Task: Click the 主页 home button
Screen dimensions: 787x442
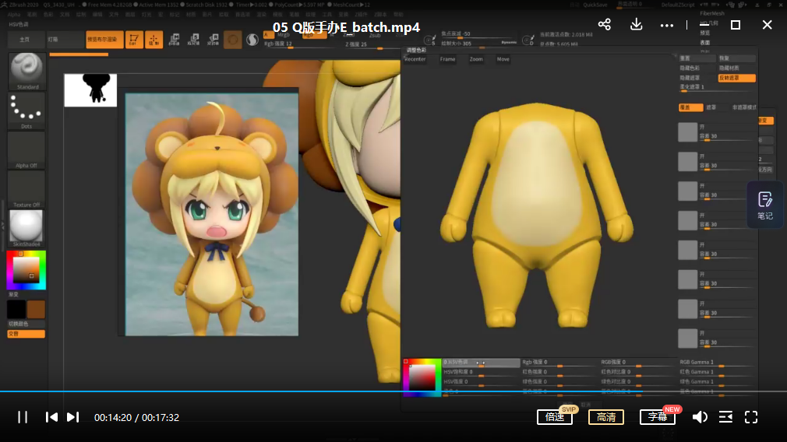Action: click(25, 40)
